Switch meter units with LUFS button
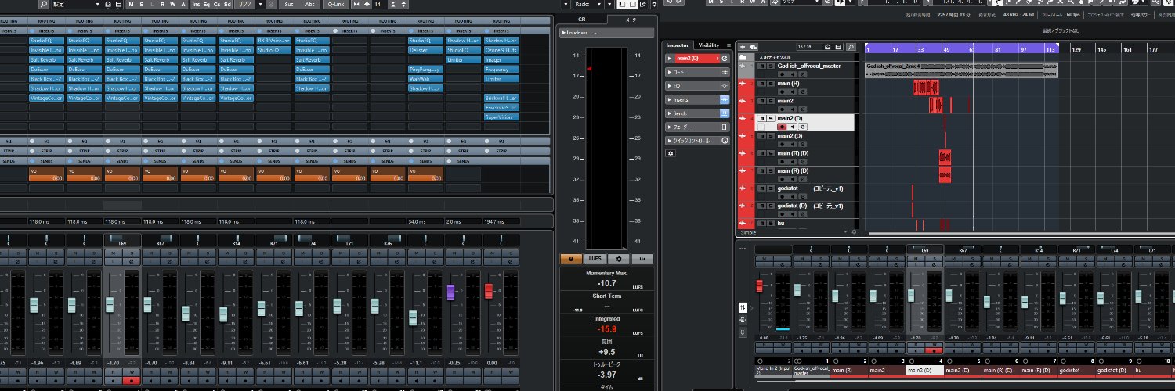The image size is (1175, 391). pyautogui.click(x=595, y=258)
